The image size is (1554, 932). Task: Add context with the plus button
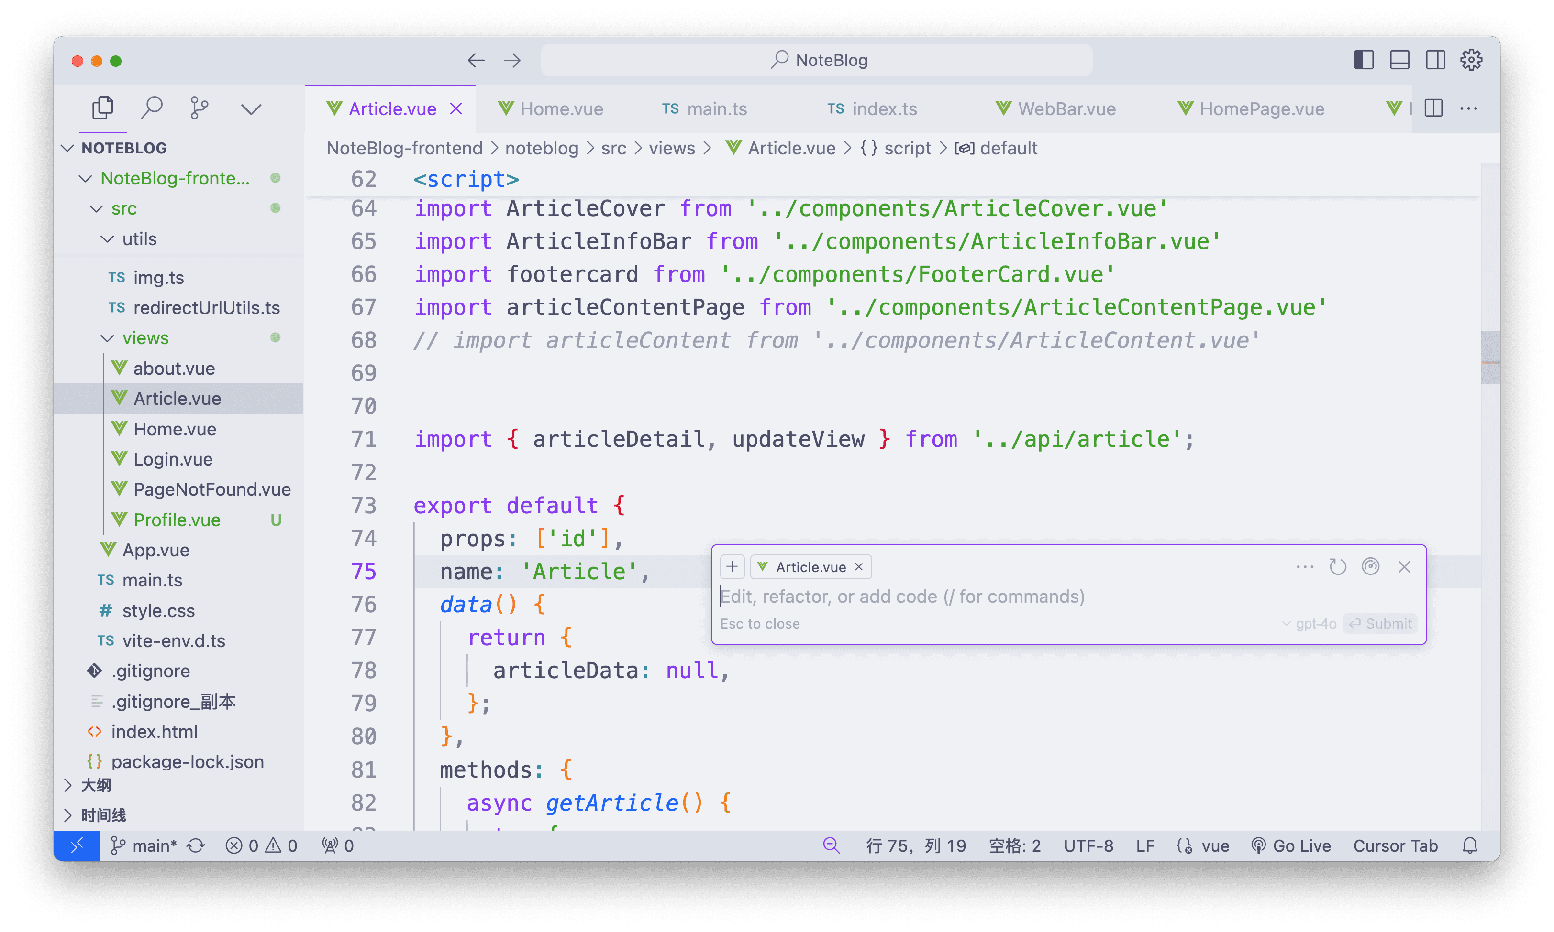click(x=732, y=566)
